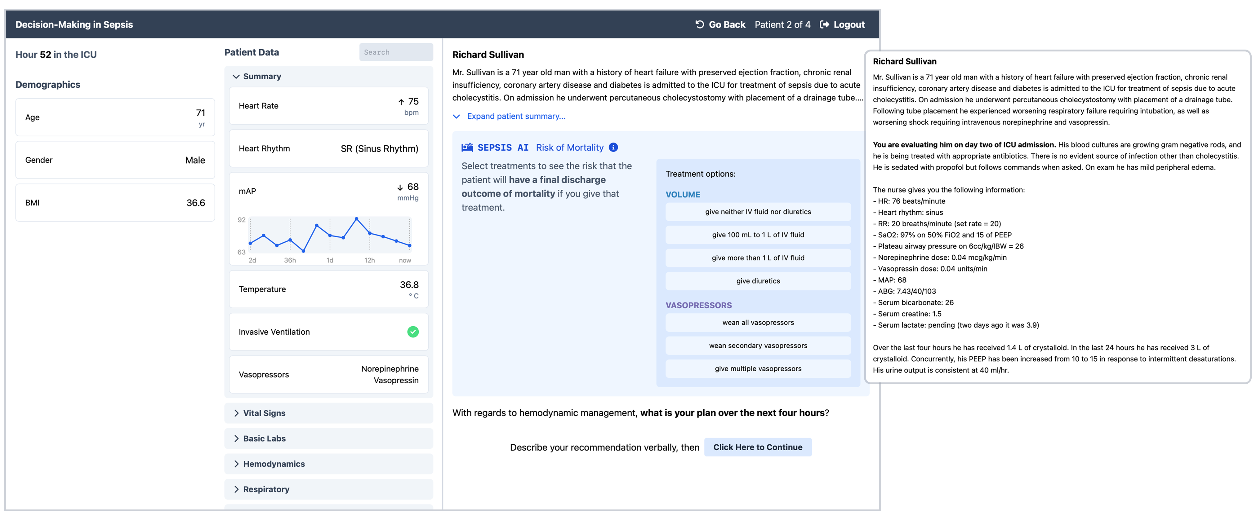Click the Logout icon in the top bar
Screen dimensions: 1256x520
tap(824, 24)
